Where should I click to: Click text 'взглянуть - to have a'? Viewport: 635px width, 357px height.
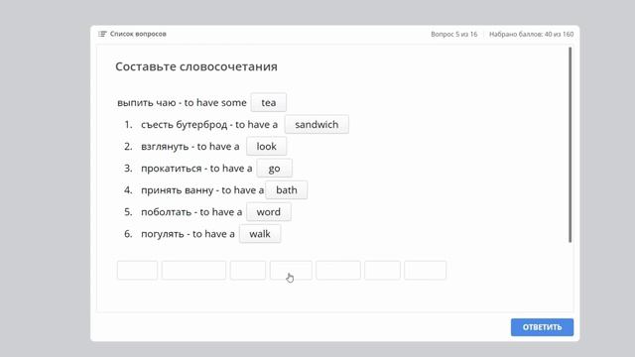click(190, 147)
